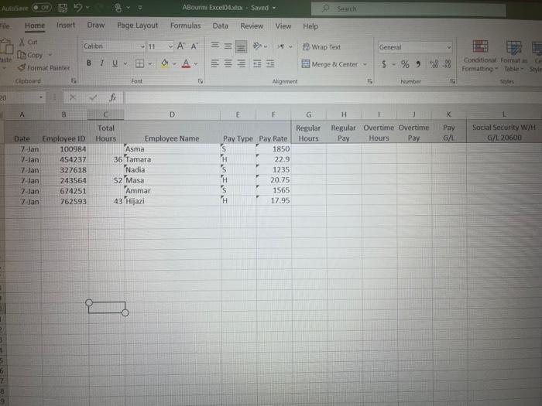Switch to the Formulas tab
The image size is (542, 406).
pos(185,26)
